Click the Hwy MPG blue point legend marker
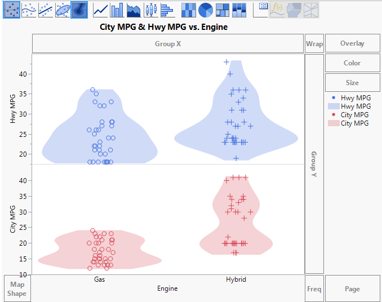The image size is (382, 302). (x=334, y=98)
